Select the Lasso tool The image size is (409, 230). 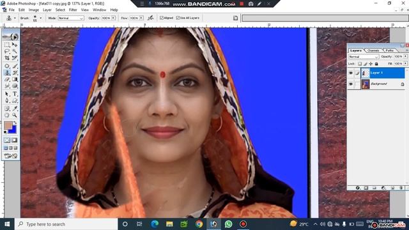coord(7,51)
